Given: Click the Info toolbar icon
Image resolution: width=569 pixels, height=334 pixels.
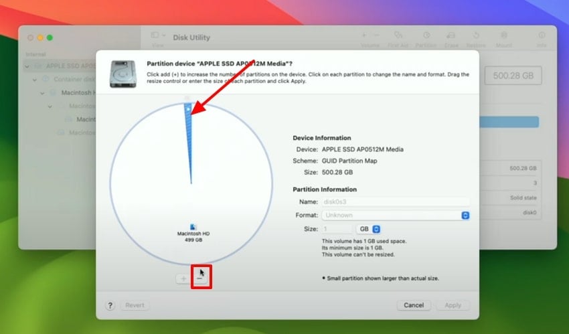Looking at the screenshot, I should [x=542, y=35].
